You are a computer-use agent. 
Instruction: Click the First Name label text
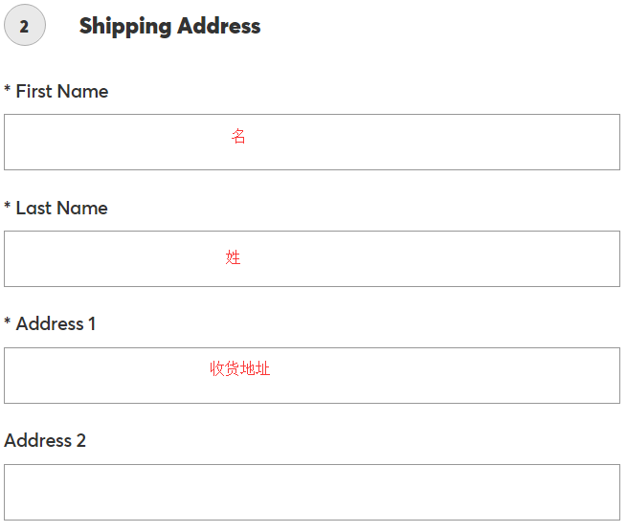pyautogui.click(x=62, y=92)
